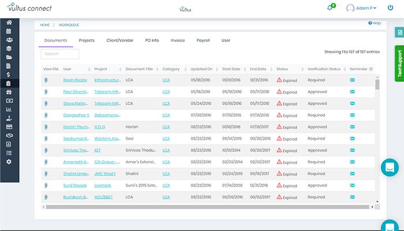Open the Help link
The height and width of the screenshot is (231, 404).
[375, 23]
